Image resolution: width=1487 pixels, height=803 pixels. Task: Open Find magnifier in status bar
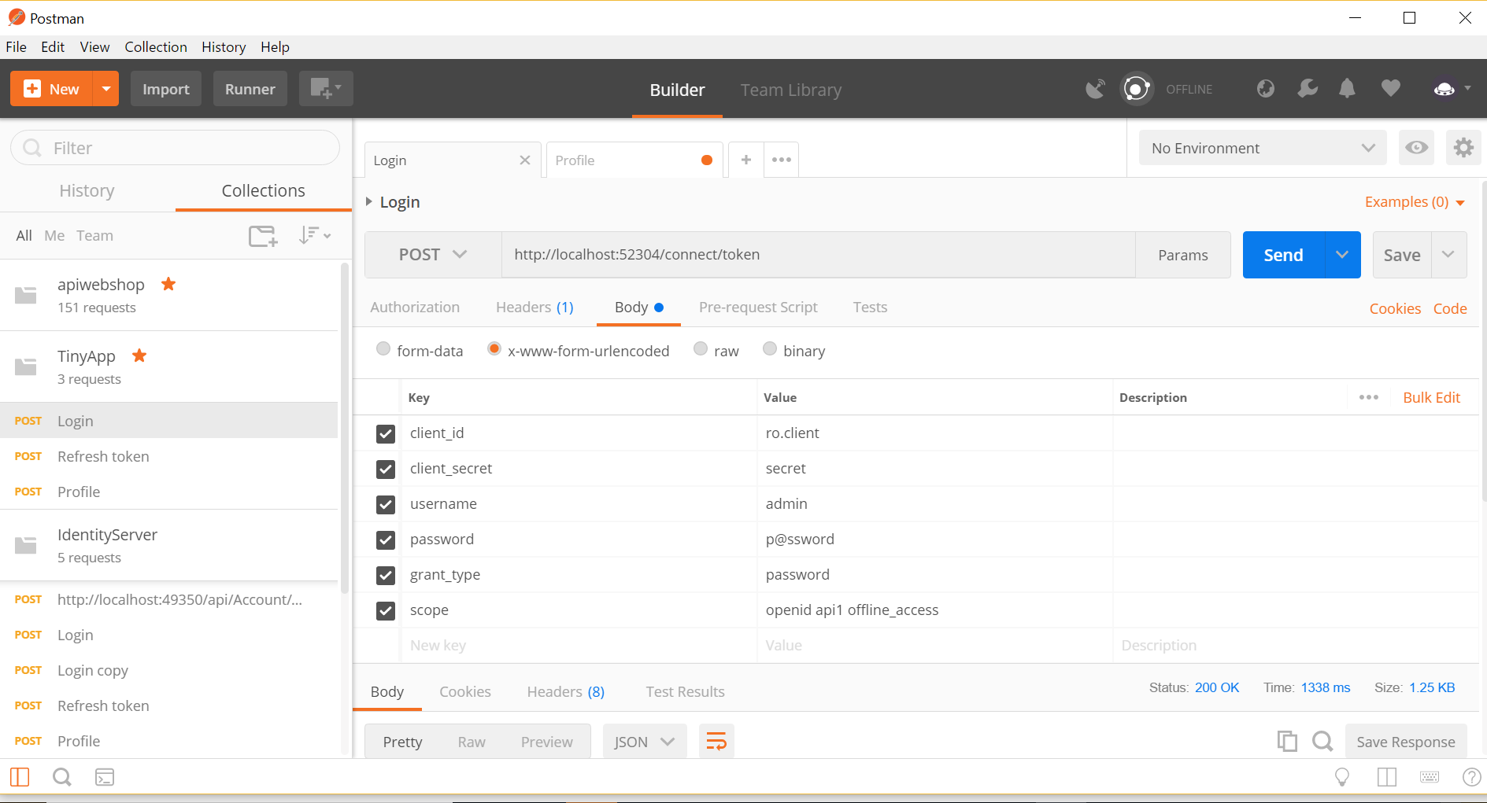61,777
